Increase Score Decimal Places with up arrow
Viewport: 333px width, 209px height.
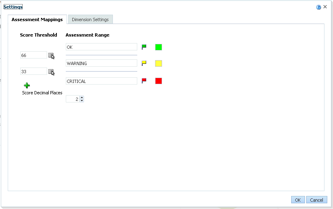82,97
